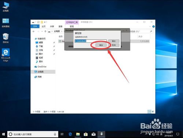Select 网络 in the navigation pane
This screenshot has width=183, height=138.
pos(40,77)
